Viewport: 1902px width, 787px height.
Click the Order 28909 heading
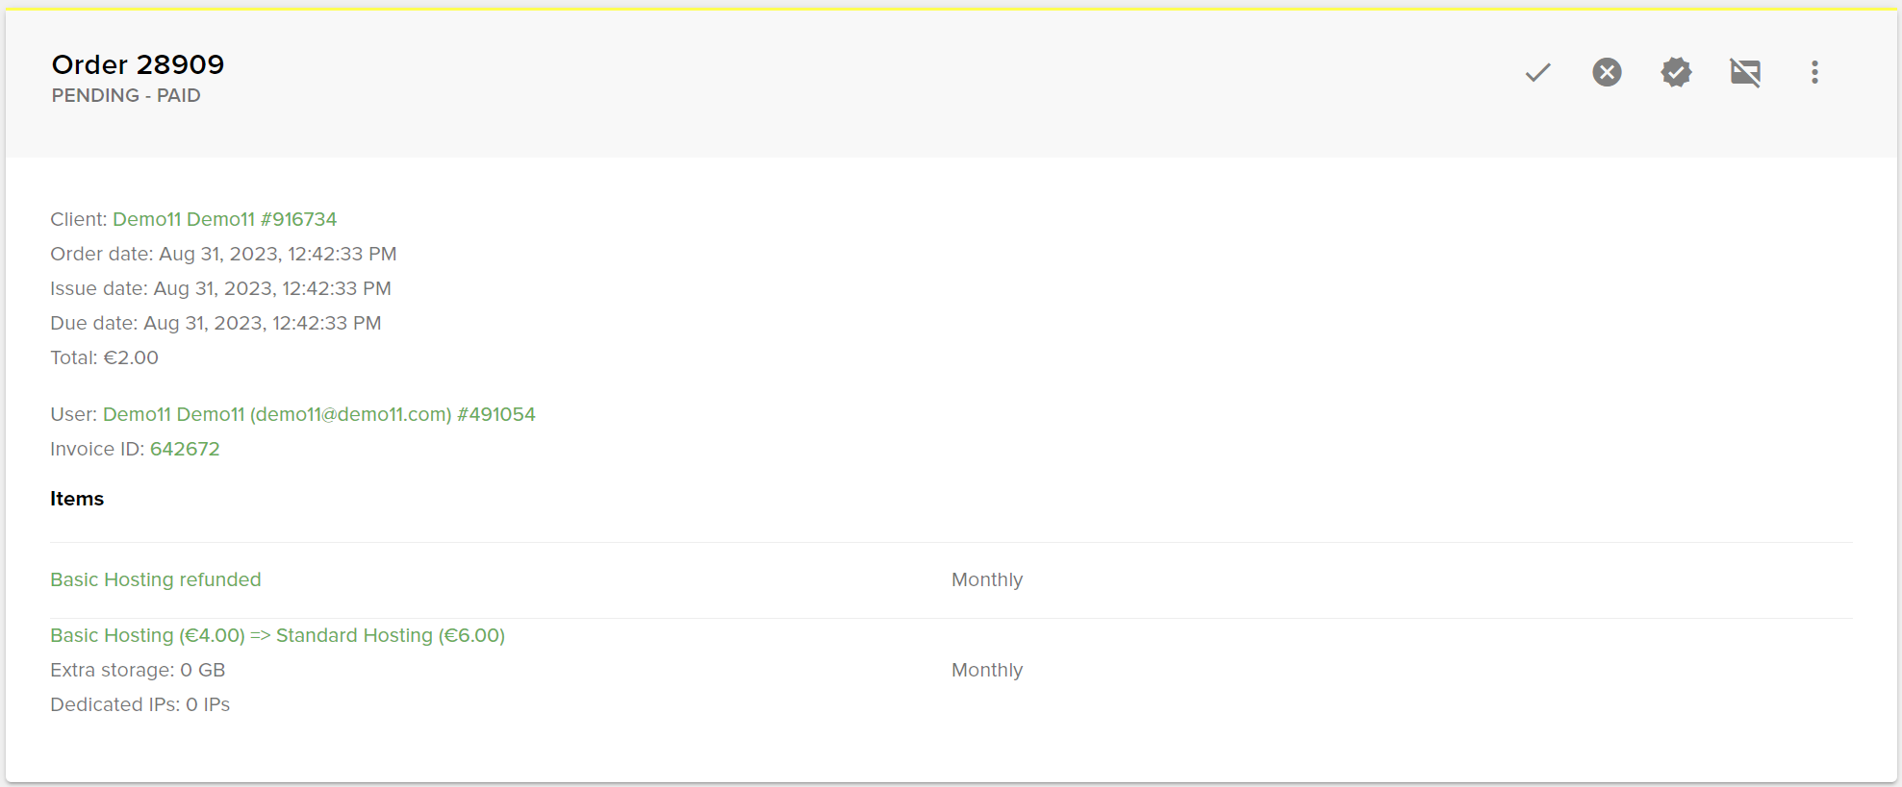pos(138,64)
